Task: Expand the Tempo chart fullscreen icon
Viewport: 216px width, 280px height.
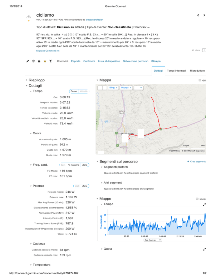Action: (204, 205)
